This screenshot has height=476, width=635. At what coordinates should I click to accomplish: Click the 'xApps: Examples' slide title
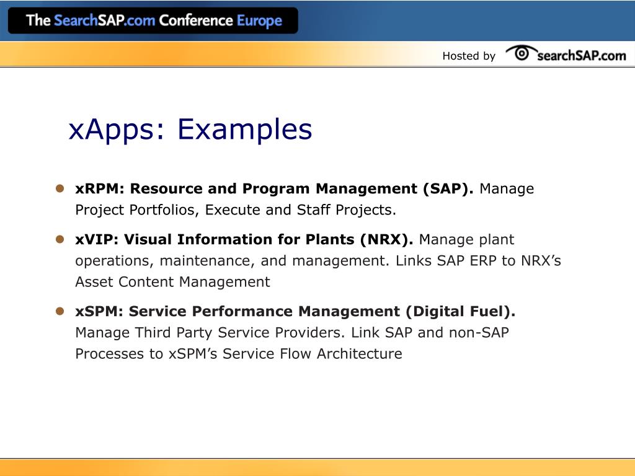190,129
